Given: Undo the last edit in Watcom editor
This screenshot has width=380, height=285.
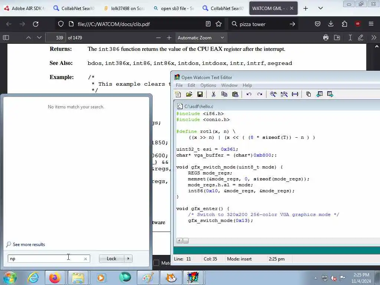Looking at the screenshot, I should (x=249, y=94).
